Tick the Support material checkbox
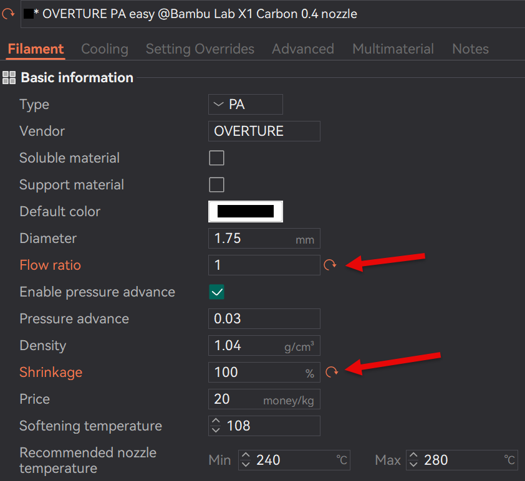The width and height of the screenshot is (525, 481). click(216, 185)
